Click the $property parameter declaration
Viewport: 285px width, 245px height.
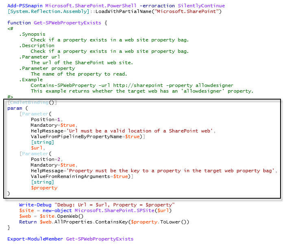coord(44,188)
